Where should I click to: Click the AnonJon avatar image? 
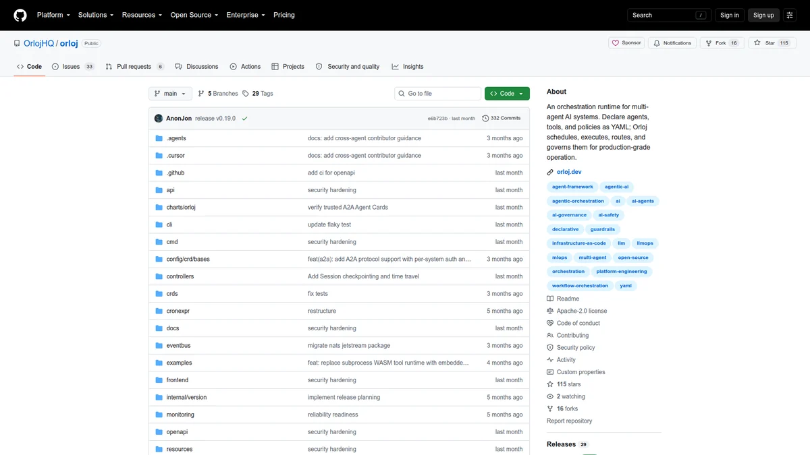click(159, 119)
